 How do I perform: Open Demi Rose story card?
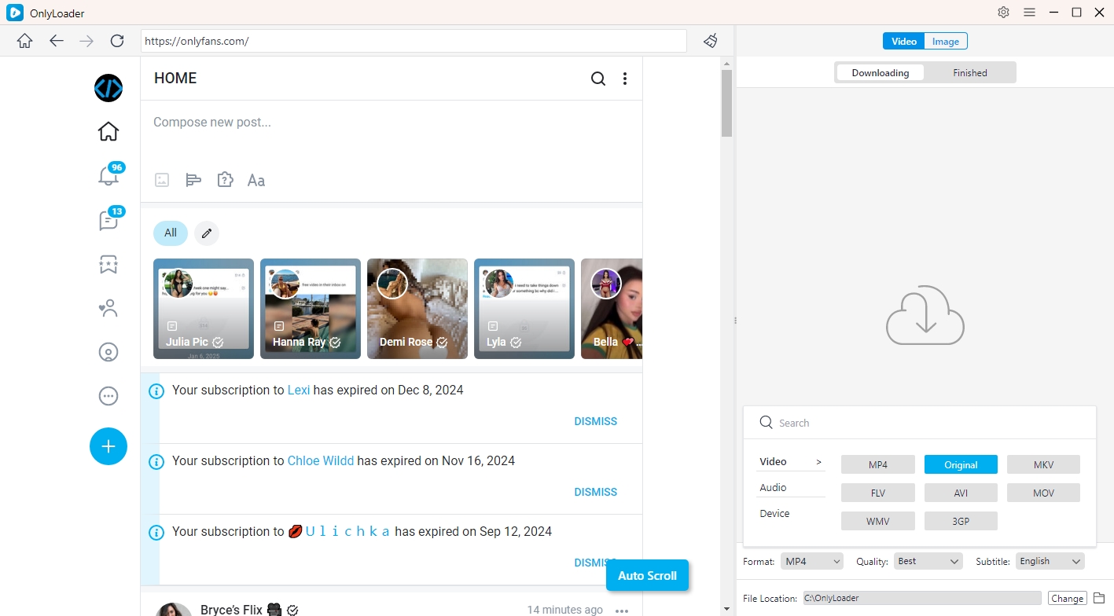[x=417, y=309]
